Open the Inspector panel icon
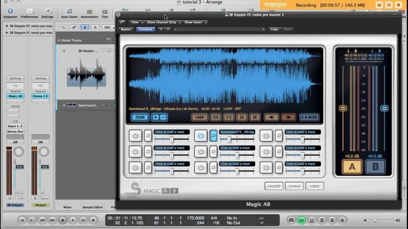Viewport: 408px width, 229px height. tap(11, 11)
